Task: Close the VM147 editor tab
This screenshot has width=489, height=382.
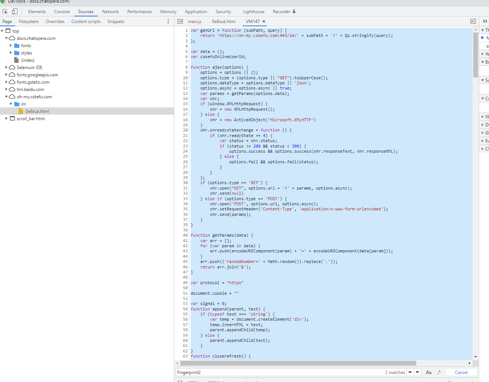Action: pos(264,22)
